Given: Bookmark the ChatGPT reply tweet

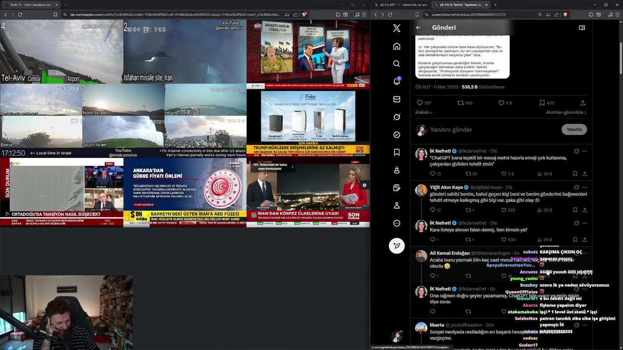Looking at the screenshot, I should [x=575, y=174].
